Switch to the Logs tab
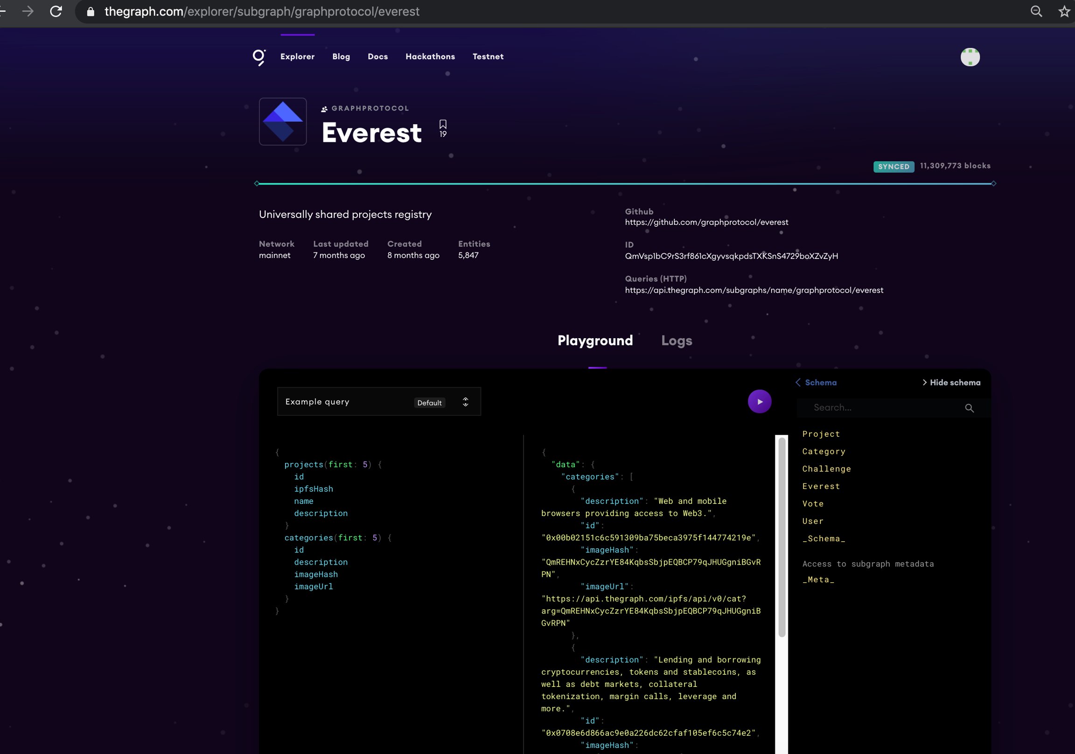 [676, 341]
